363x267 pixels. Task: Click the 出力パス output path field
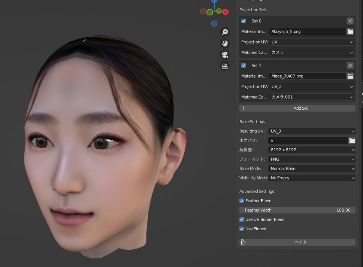308,140
